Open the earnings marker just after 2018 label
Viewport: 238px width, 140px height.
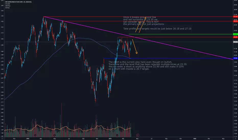[x=35, y=135]
